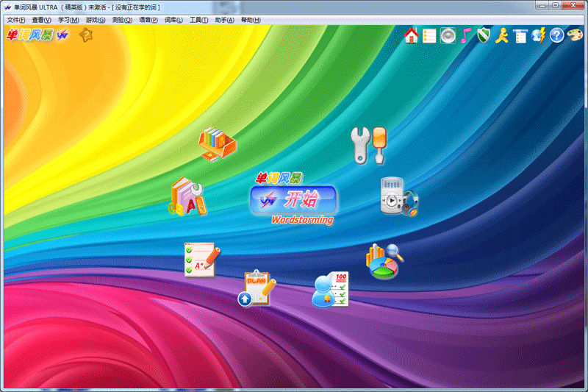Open the user with 100 score sheet icon
Image resolution: width=588 pixels, height=392 pixels.
click(x=330, y=289)
